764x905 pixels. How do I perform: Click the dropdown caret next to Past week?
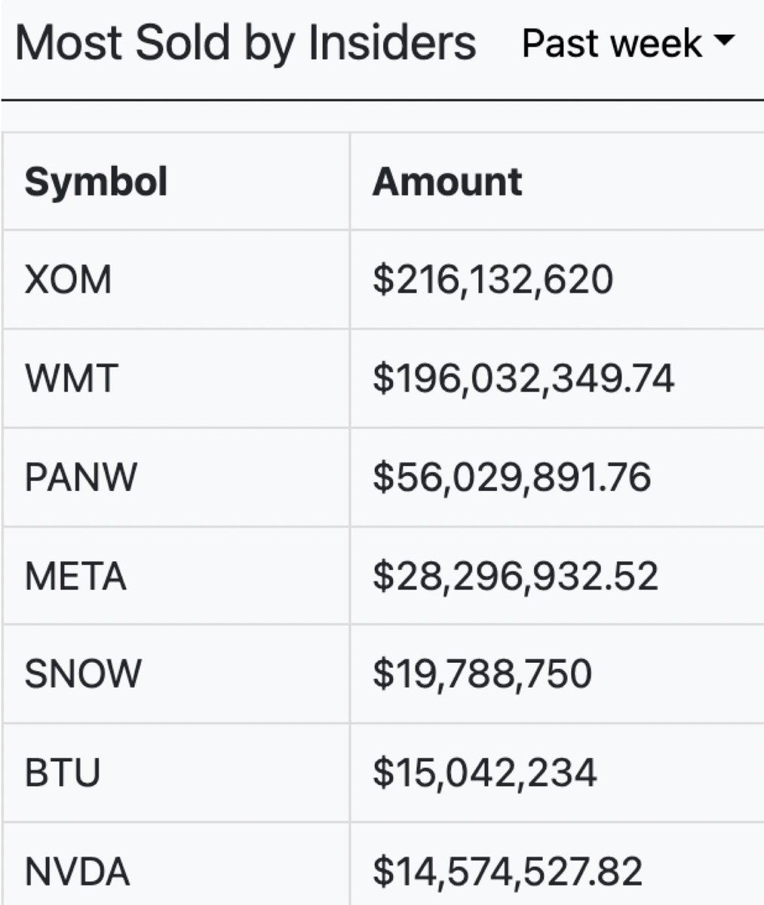tap(723, 41)
